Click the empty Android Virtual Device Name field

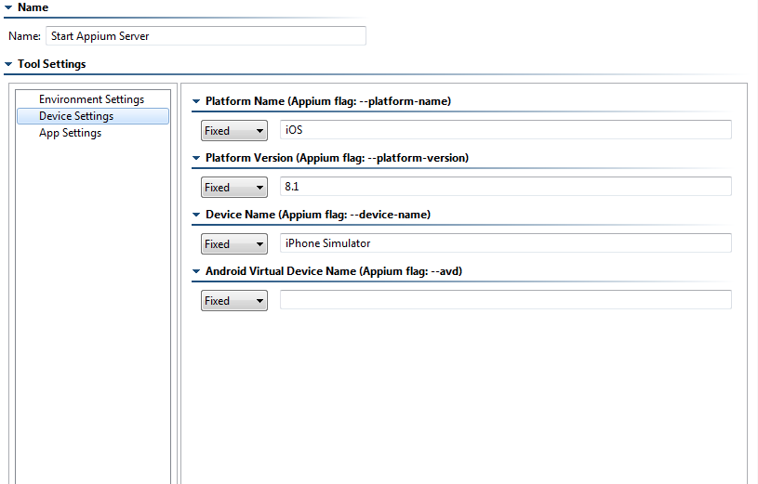[506, 299]
